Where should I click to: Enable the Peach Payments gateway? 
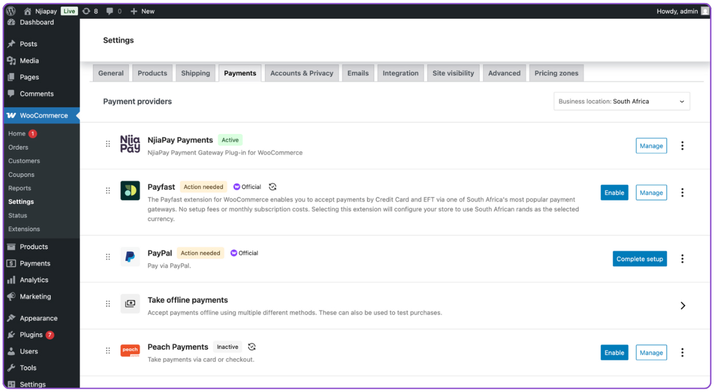click(614, 353)
